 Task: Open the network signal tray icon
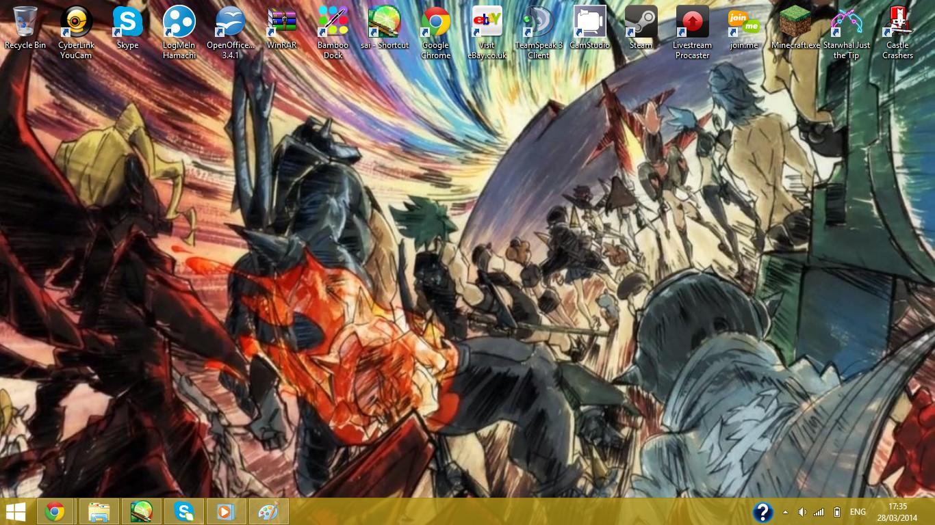(x=819, y=512)
